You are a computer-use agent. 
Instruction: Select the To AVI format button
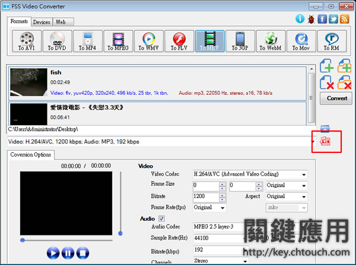coord(25,41)
